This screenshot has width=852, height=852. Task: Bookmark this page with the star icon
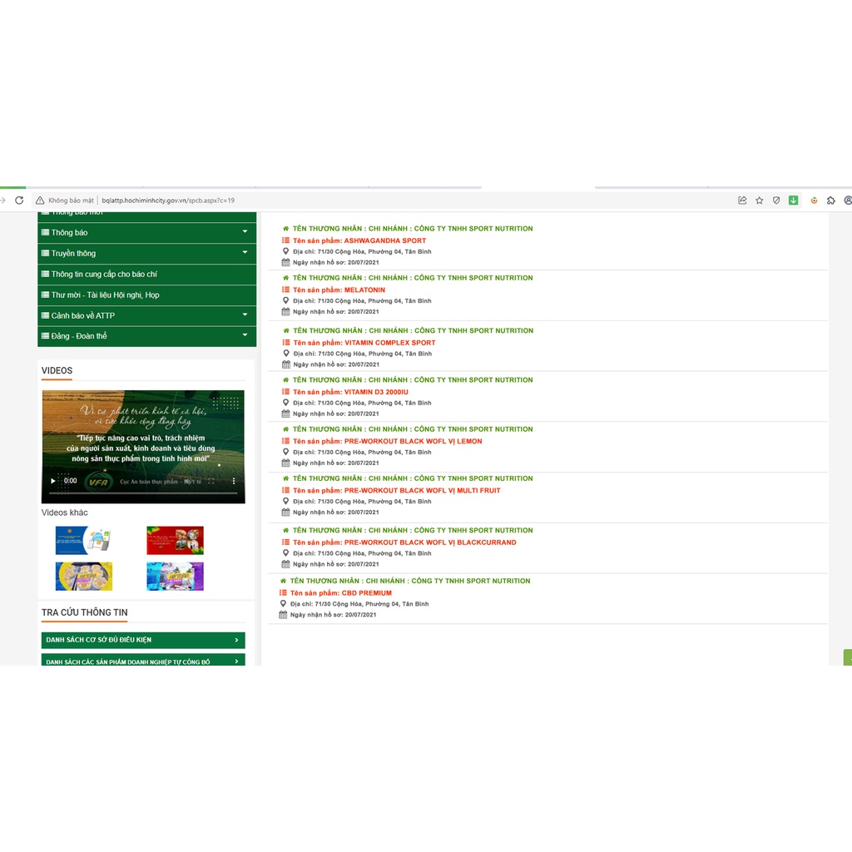click(x=759, y=201)
